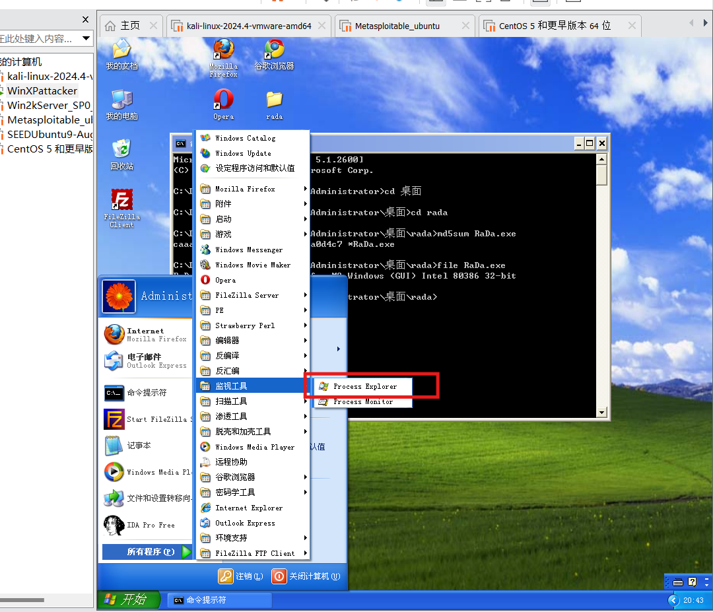Image resolution: width=713 pixels, height=612 pixels.
Task: Select 反汇编 folder in programs menu
Action: tap(253, 371)
